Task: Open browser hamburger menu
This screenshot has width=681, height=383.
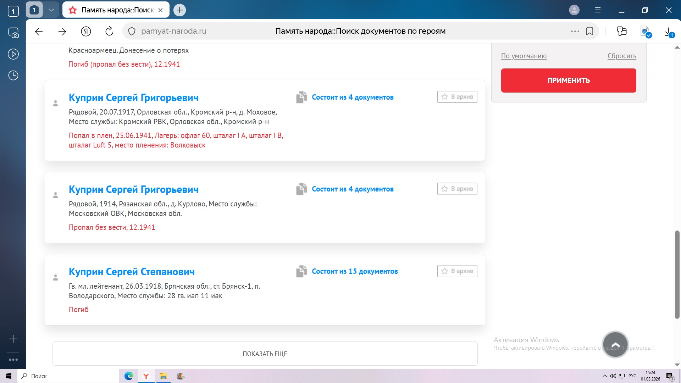Action: (x=598, y=10)
